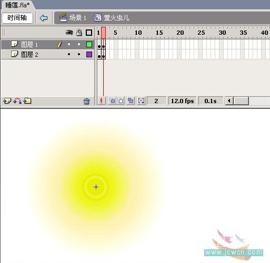Select the 图层 2 layer name
Viewport: 270px width, 263px height.
[x=29, y=55]
